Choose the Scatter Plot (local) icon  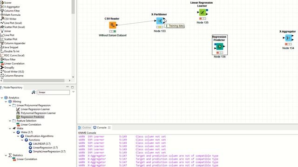2,27
